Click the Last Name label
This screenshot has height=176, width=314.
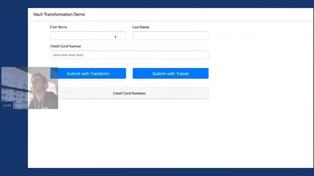(141, 27)
